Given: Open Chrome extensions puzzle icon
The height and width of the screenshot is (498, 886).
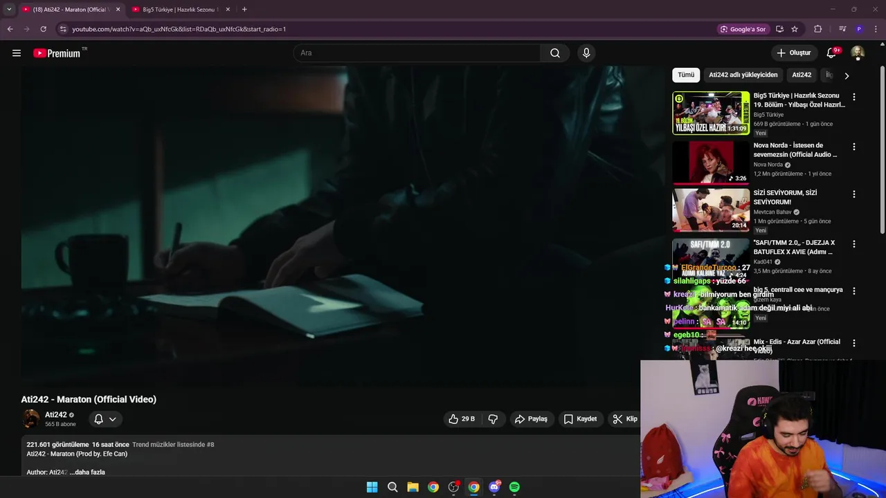Looking at the screenshot, I should tap(818, 29).
